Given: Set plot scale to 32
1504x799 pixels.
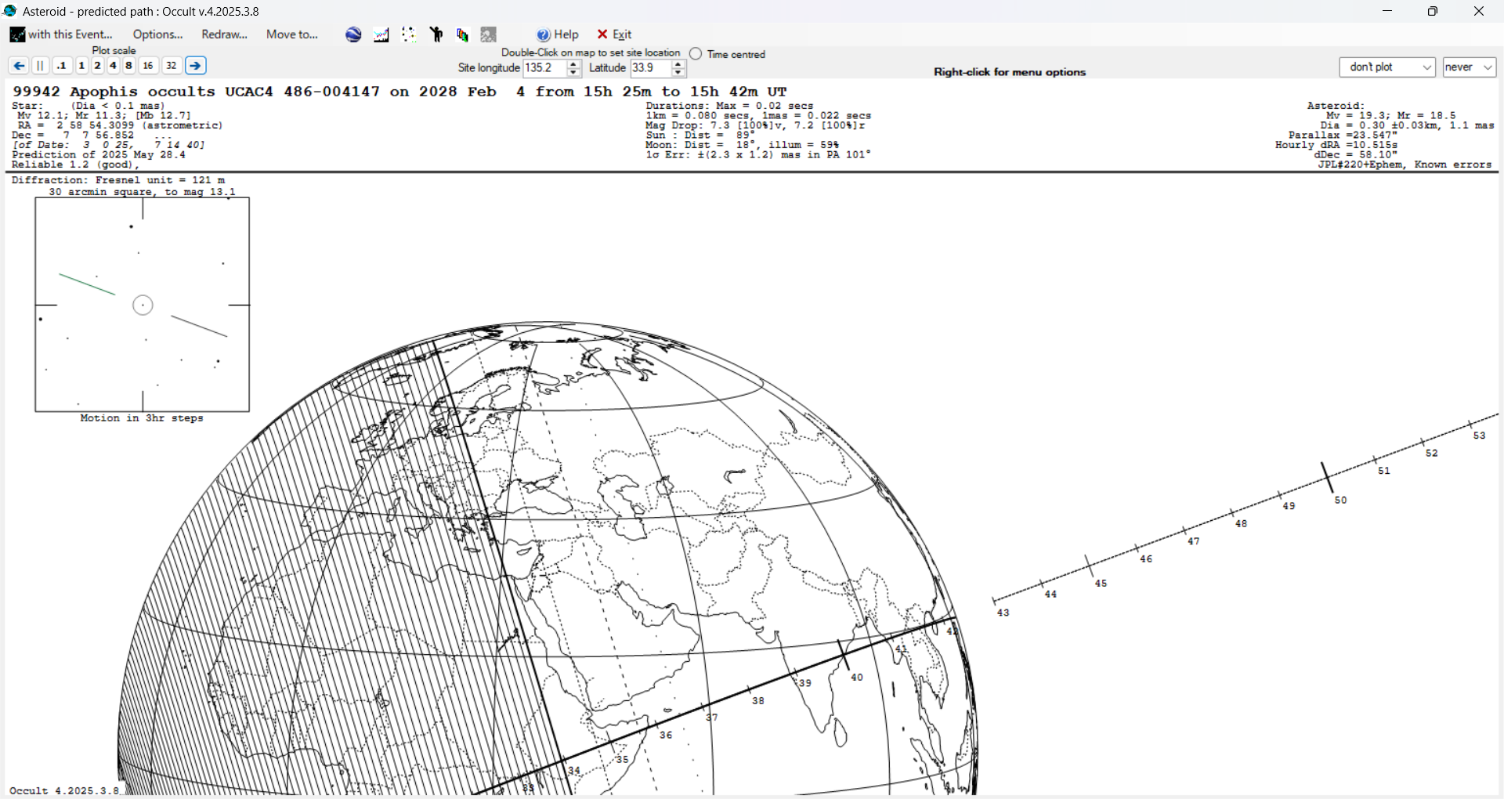Looking at the screenshot, I should (x=172, y=66).
